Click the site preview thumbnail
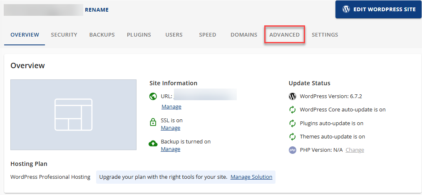The image size is (422, 195). [x=74, y=115]
